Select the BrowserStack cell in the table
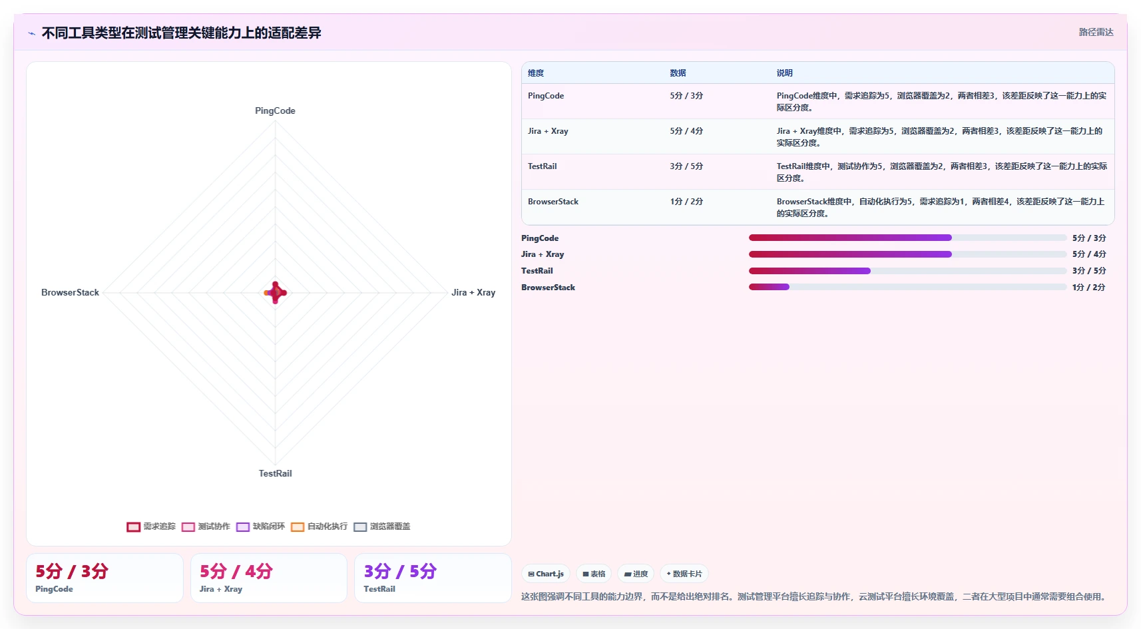Image resolution: width=1141 pixels, height=629 pixels. pos(553,202)
